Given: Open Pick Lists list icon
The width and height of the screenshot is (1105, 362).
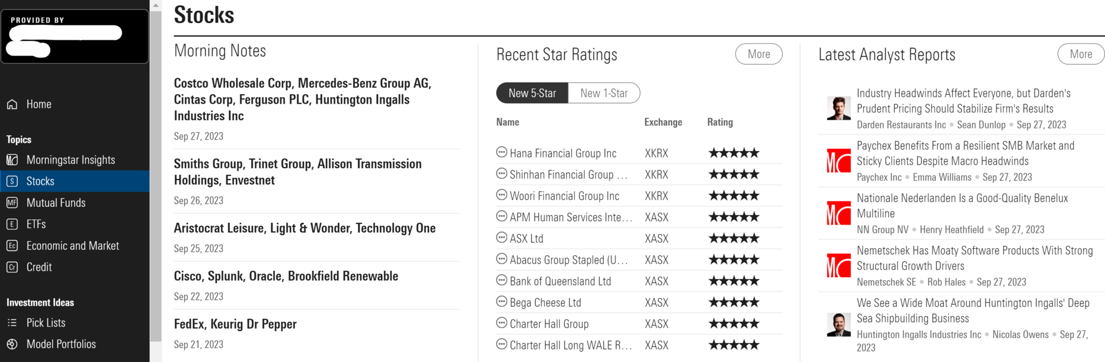Looking at the screenshot, I should (12, 323).
